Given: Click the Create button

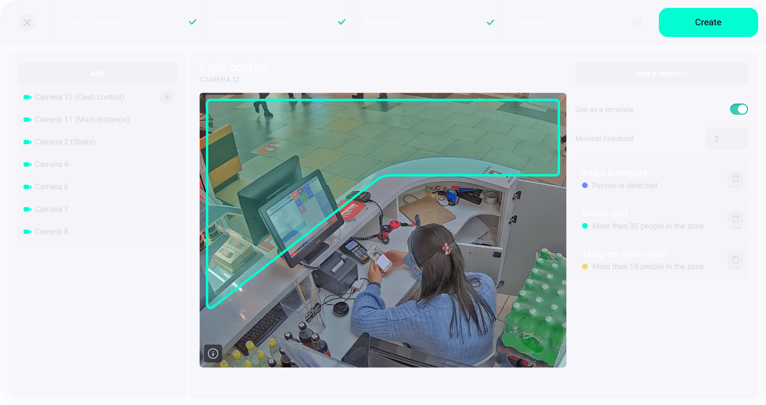Looking at the screenshot, I should [x=708, y=22].
